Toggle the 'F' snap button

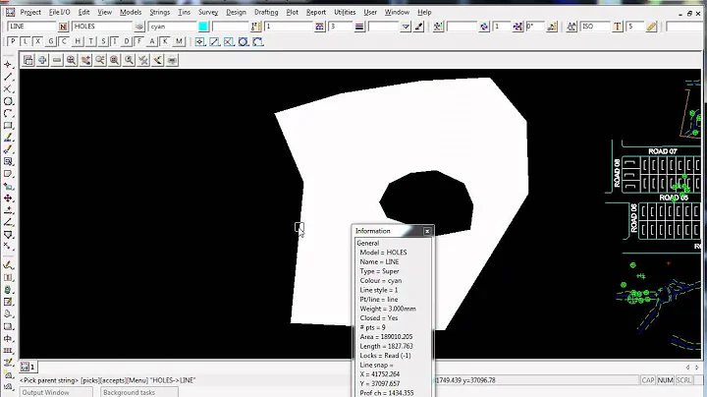click(139, 41)
